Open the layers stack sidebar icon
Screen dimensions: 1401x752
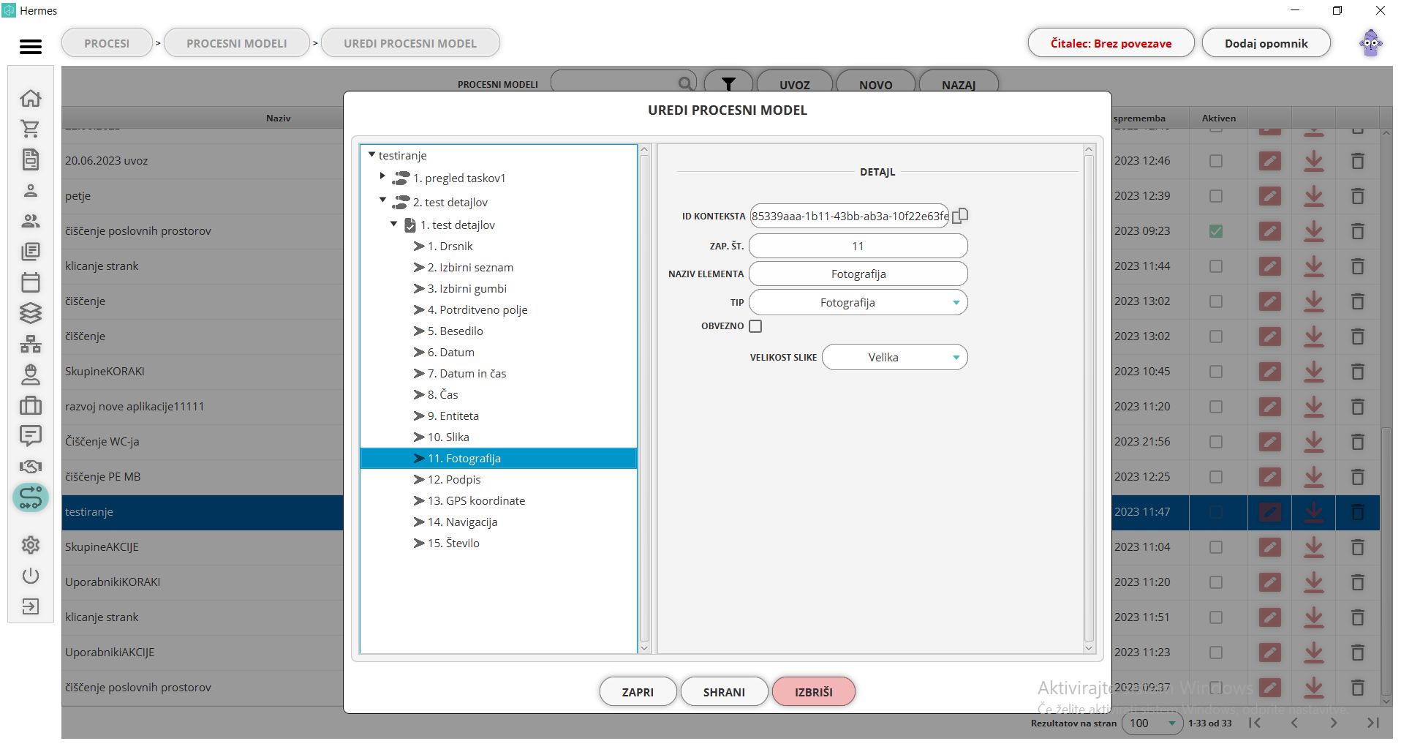[x=31, y=313]
